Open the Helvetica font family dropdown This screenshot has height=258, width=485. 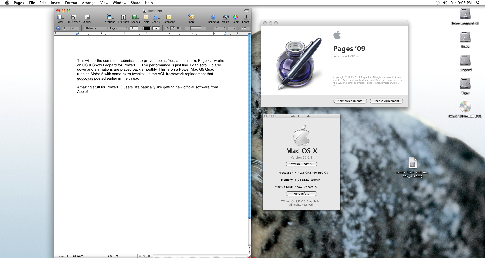tap(95, 28)
